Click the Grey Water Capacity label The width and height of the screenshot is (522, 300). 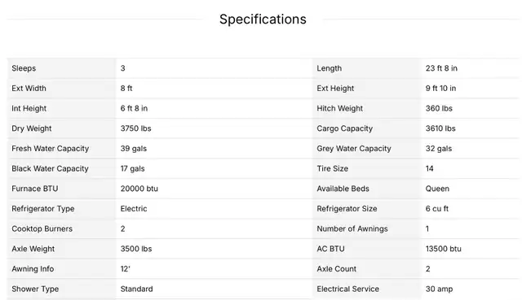click(x=354, y=149)
